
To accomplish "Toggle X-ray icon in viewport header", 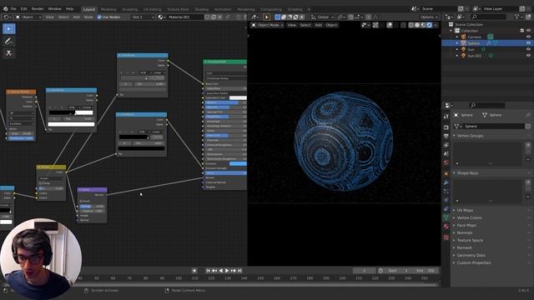I will point(403,25).
